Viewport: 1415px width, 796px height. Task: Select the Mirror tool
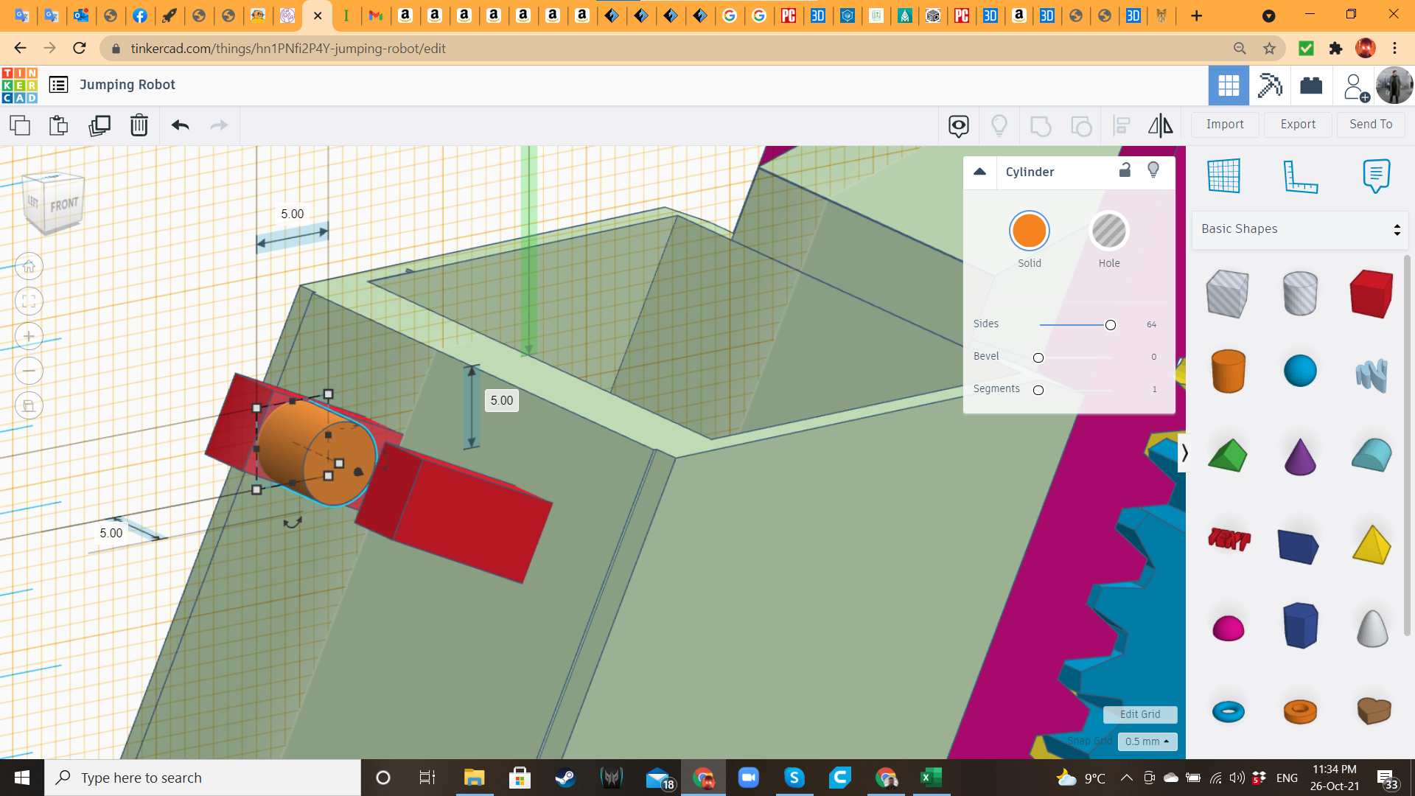(x=1159, y=125)
